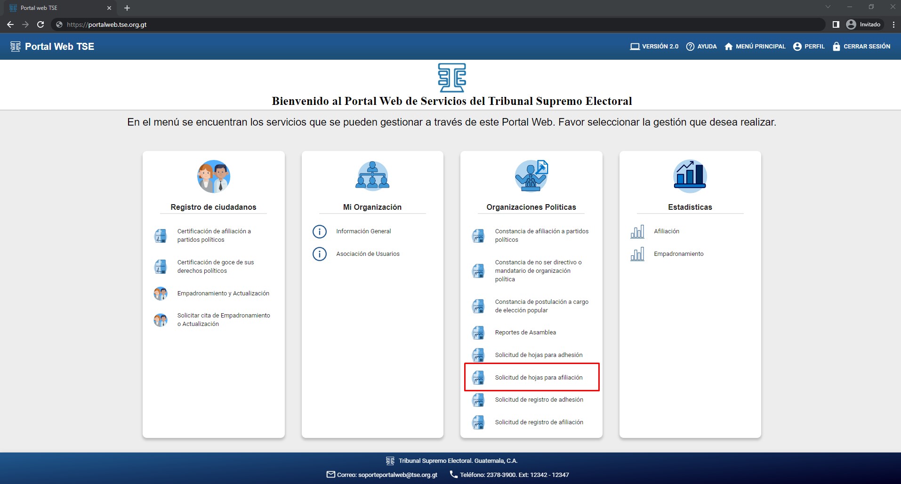Click the Mi Organización hierarchy illustration
The width and height of the screenshot is (901, 484).
[x=372, y=176]
